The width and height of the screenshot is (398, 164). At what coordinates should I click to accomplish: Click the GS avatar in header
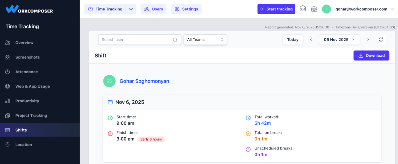[326, 9]
